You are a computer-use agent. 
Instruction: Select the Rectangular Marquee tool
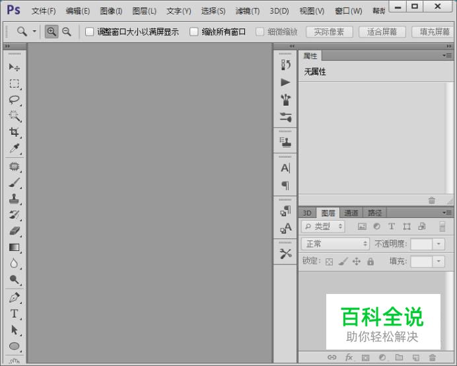click(x=15, y=84)
